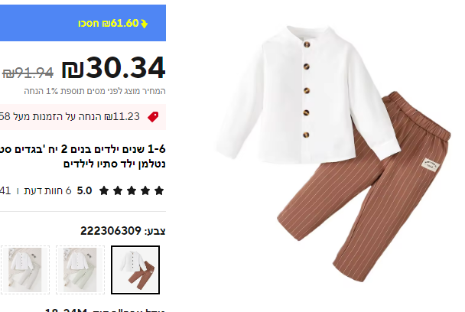Click the shekel symbol of the 30.34 price
The width and height of the screenshot is (465, 312).
(73, 70)
